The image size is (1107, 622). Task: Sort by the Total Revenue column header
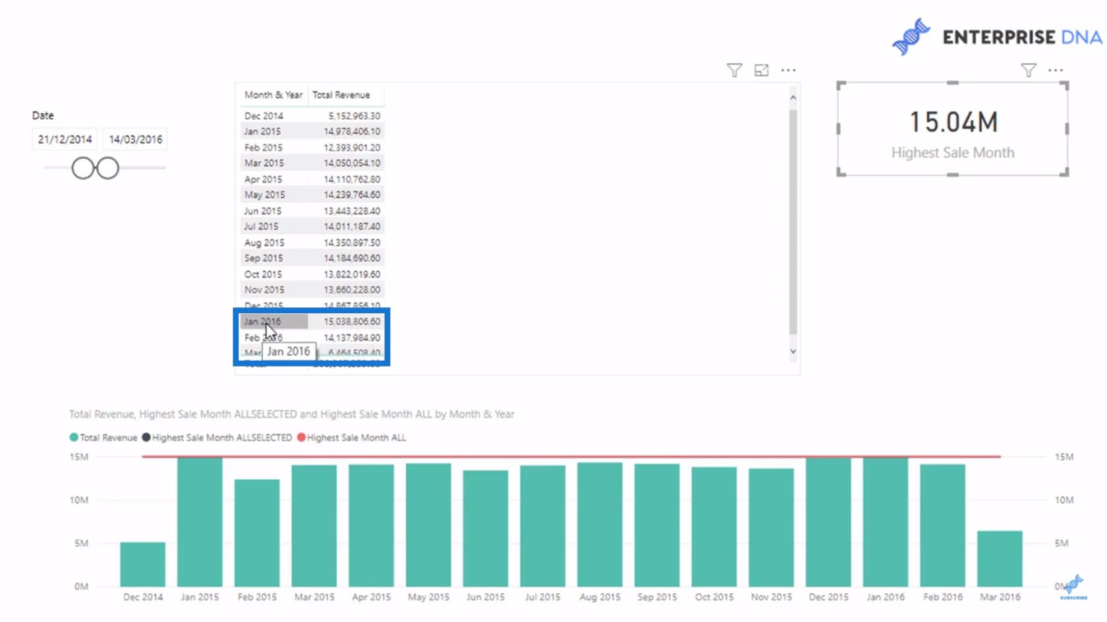[x=341, y=95]
